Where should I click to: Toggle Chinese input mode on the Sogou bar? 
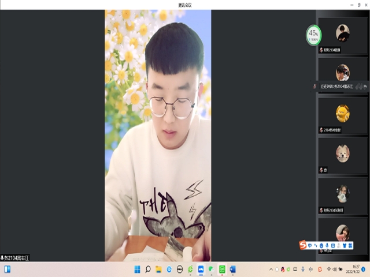click(310, 245)
